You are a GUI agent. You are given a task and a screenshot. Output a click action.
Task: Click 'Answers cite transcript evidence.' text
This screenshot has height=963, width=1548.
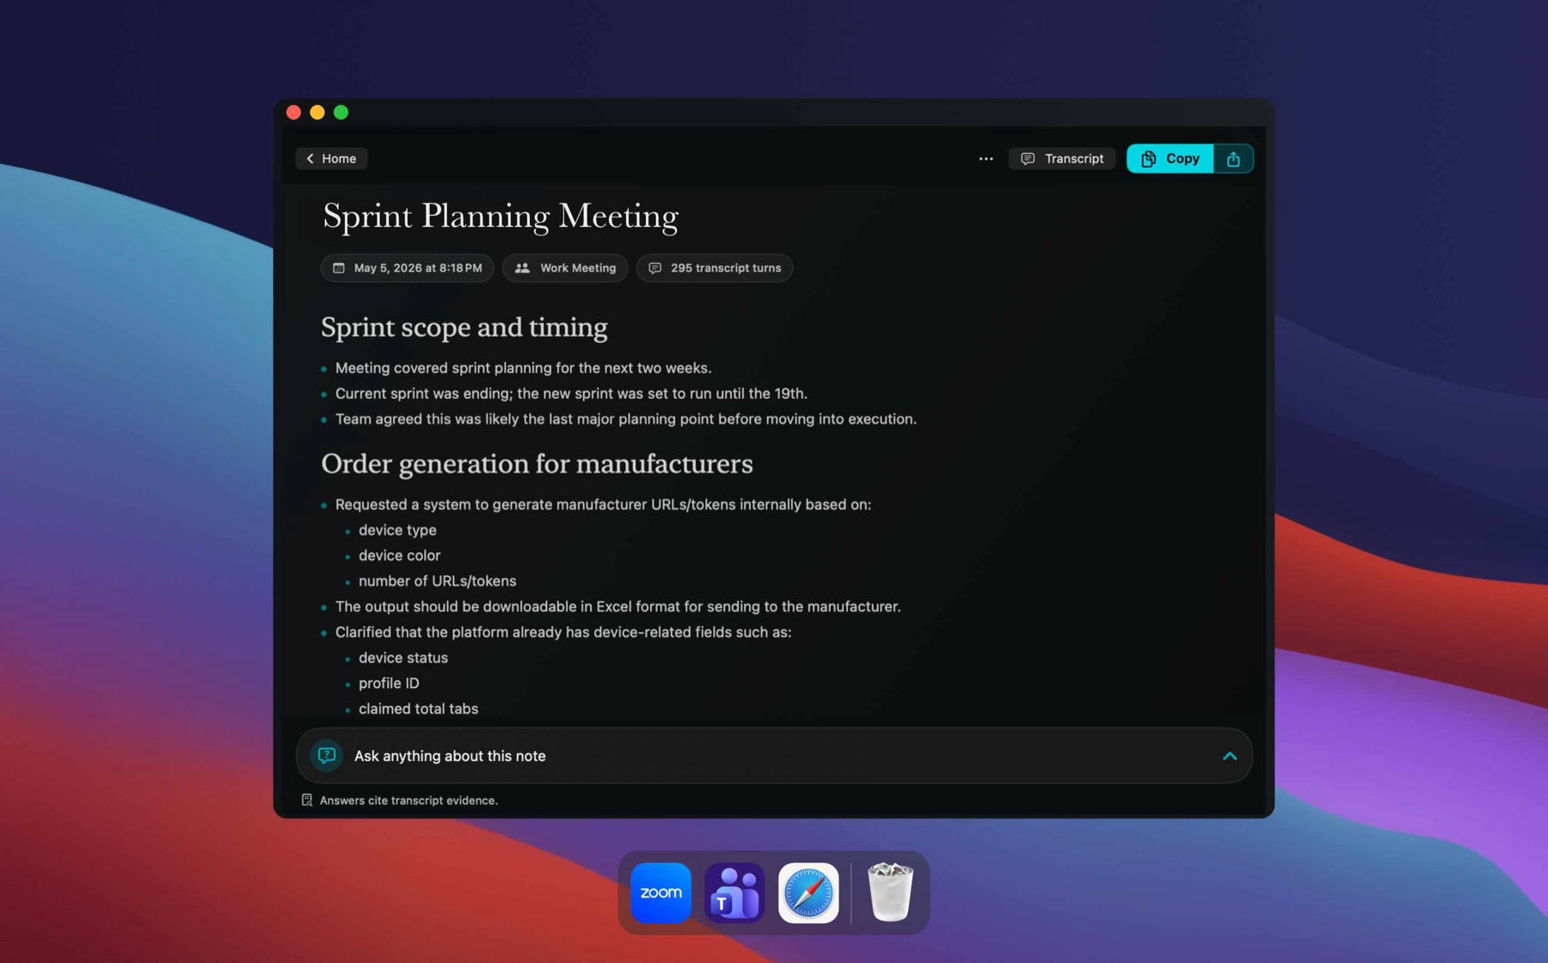pos(408,800)
